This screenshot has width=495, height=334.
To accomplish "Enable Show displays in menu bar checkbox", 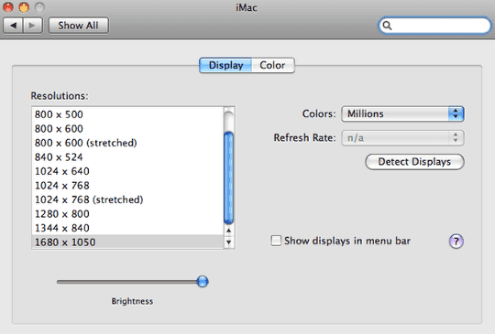I will coord(276,241).
